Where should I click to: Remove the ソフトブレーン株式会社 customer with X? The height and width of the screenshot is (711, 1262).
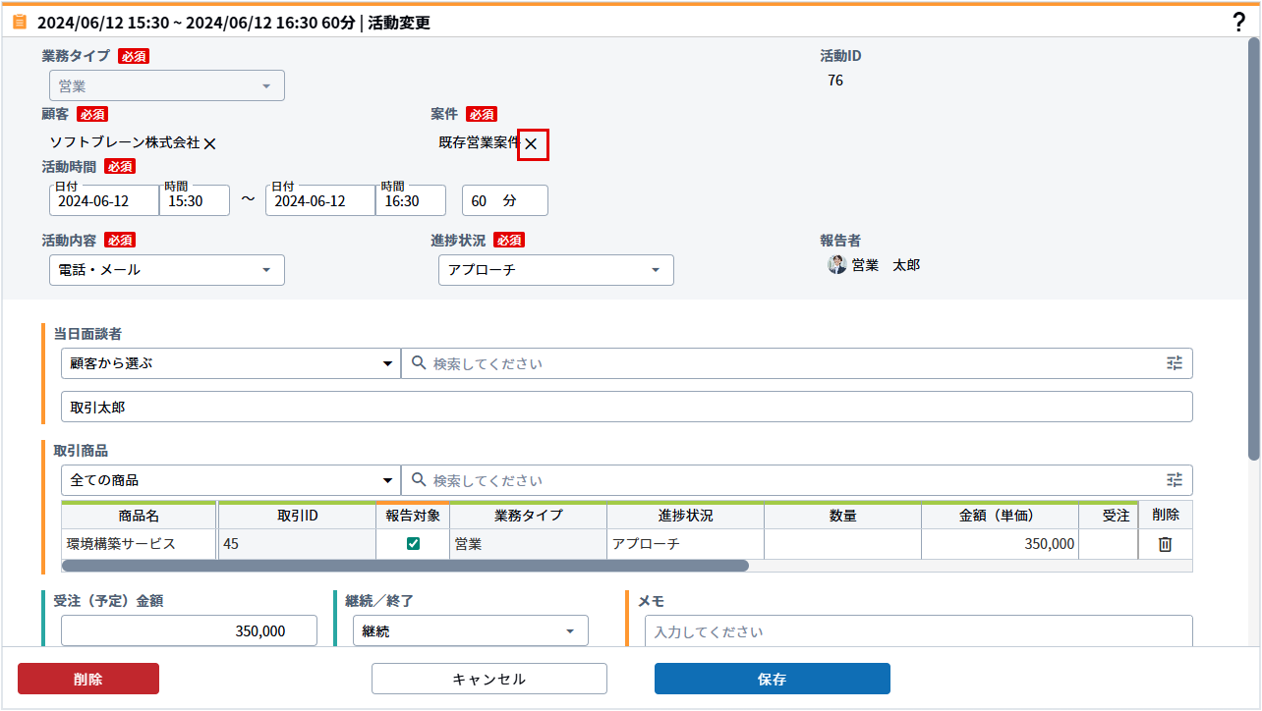click(209, 143)
